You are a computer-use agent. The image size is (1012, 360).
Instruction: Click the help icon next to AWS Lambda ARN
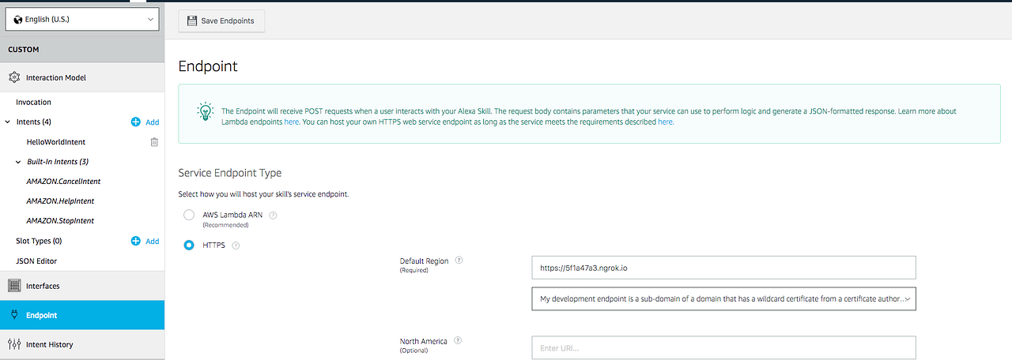pos(274,215)
